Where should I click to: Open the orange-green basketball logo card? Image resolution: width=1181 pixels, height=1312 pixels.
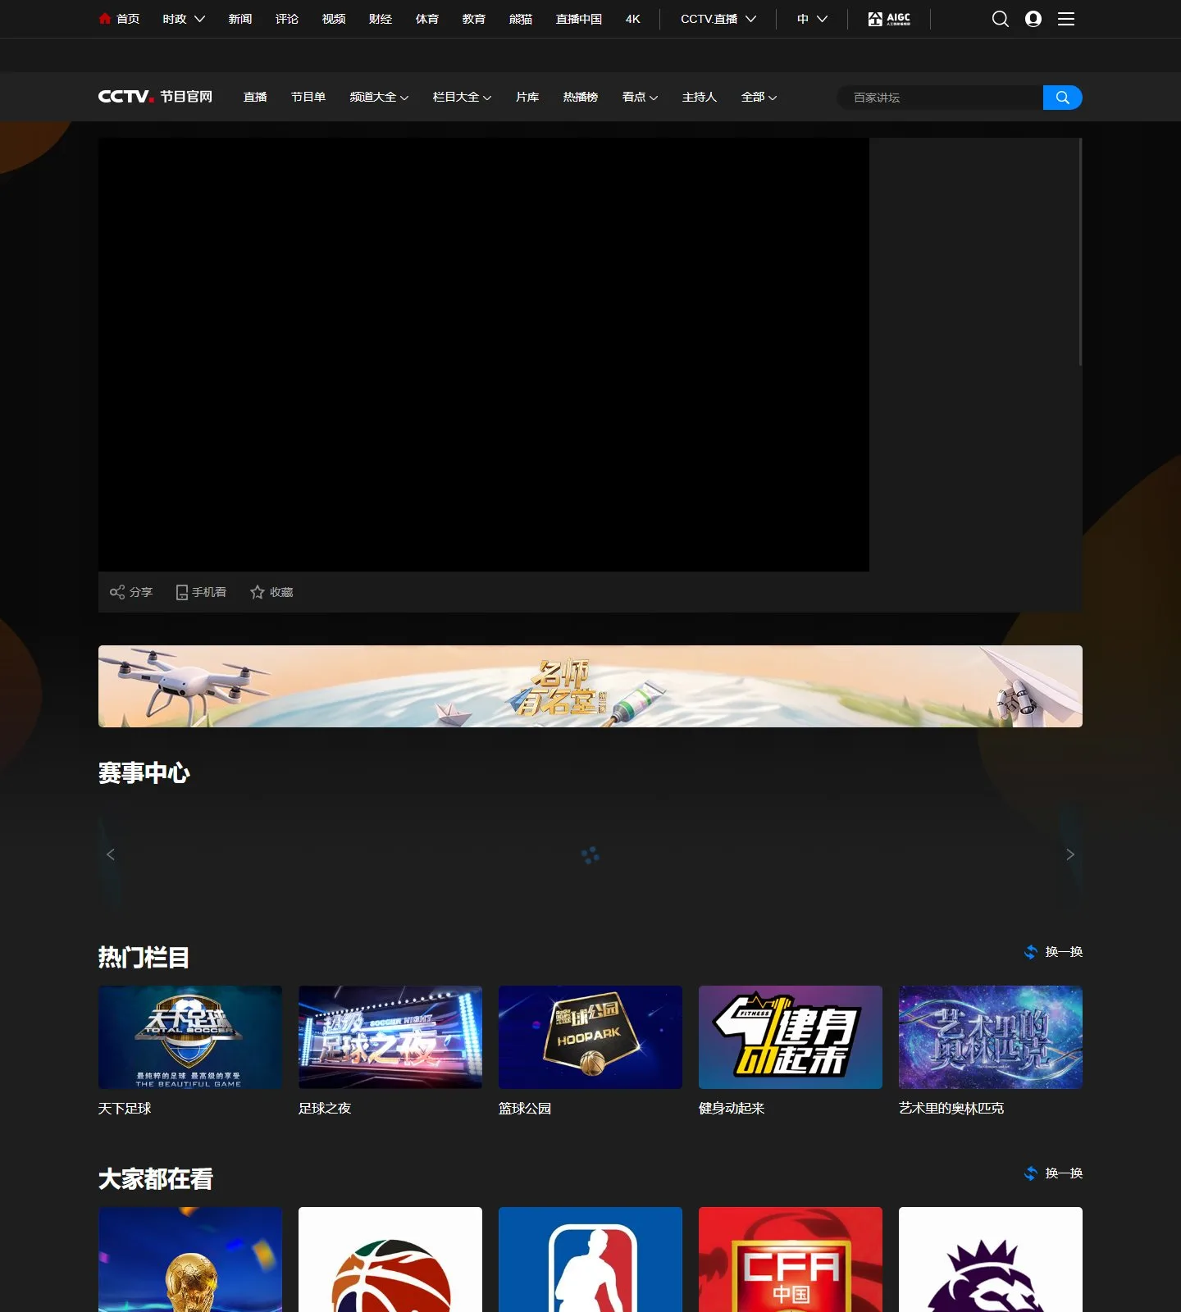pos(390,1260)
